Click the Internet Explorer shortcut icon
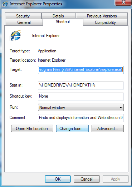Viewport: 132px width, 187px height. tap(15, 36)
